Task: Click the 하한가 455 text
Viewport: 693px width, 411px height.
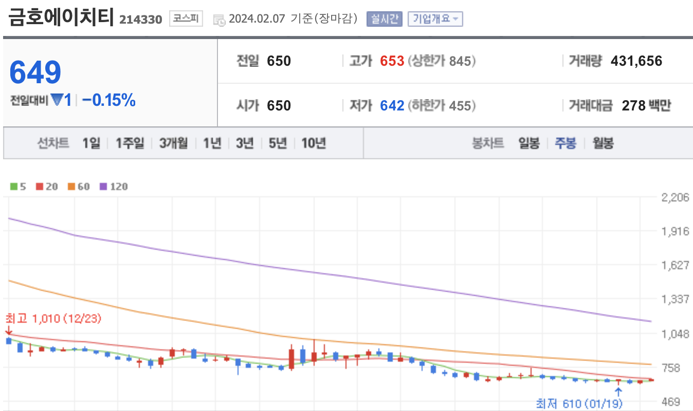Action: (x=442, y=106)
